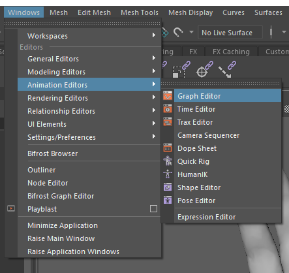Click the crosshair point constraint shelf icon
289x273 pixels.
point(204,69)
